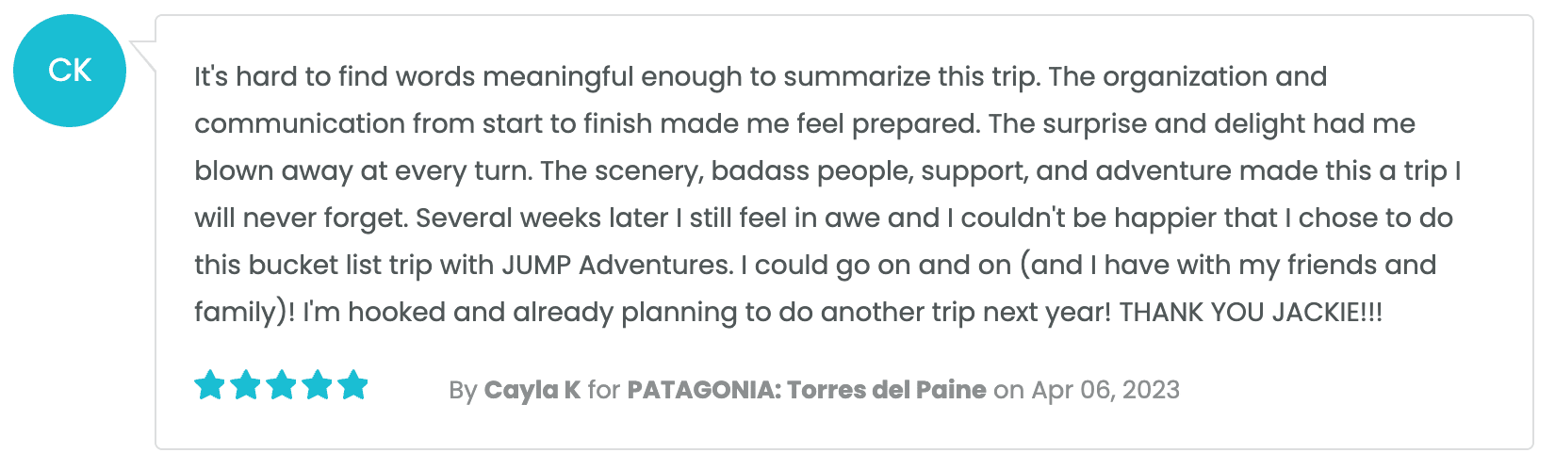The width and height of the screenshot is (1555, 469).
Task: Click the word "By" before reviewer name
Action: [x=463, y=390]
